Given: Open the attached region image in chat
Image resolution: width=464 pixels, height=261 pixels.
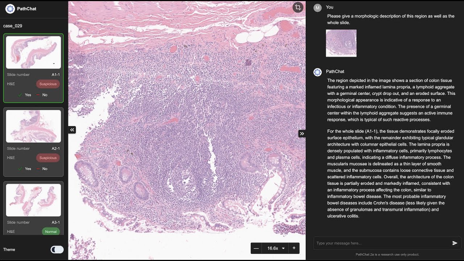Looking at the screenshot, I should click(341, 43).
